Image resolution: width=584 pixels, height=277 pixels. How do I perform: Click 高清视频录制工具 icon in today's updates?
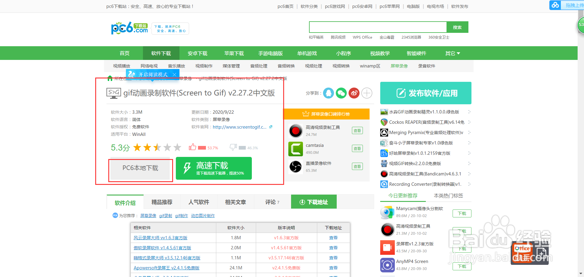[x=387, y=230]
